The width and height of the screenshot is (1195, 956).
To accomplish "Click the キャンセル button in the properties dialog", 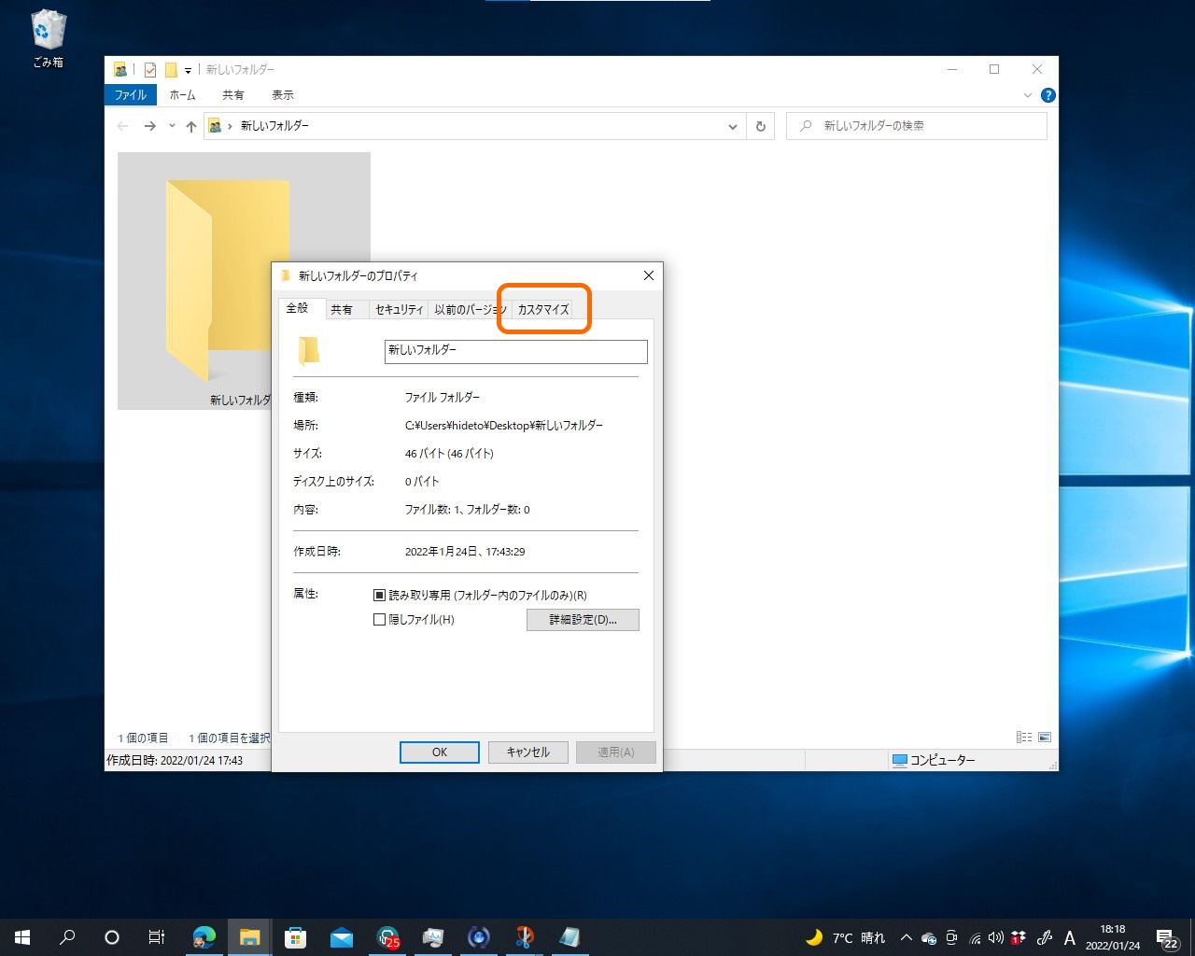I will (527, 752).
